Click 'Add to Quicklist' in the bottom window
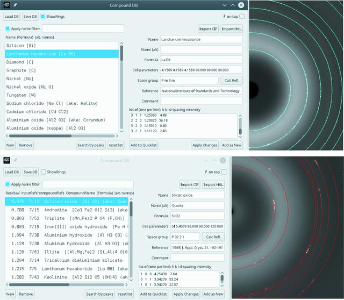 tap(153, 294)
